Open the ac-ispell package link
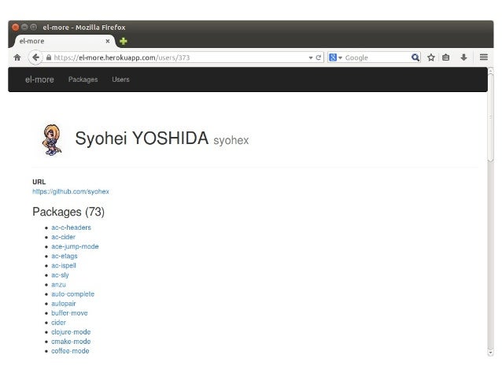 coord(64,265)
